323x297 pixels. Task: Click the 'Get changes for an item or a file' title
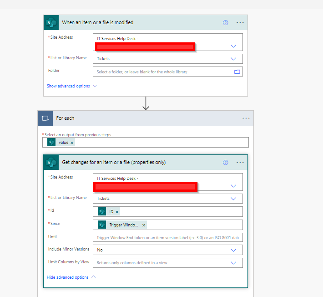114,162
